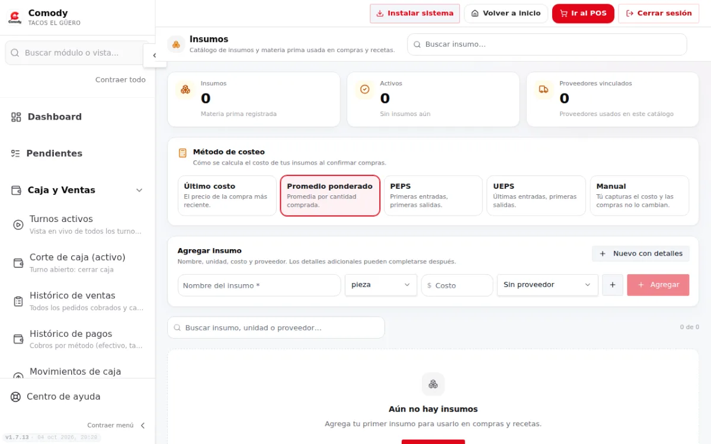
Task: Click the 'Materia prima registrada' text
Action: click(x=238, y=114)
